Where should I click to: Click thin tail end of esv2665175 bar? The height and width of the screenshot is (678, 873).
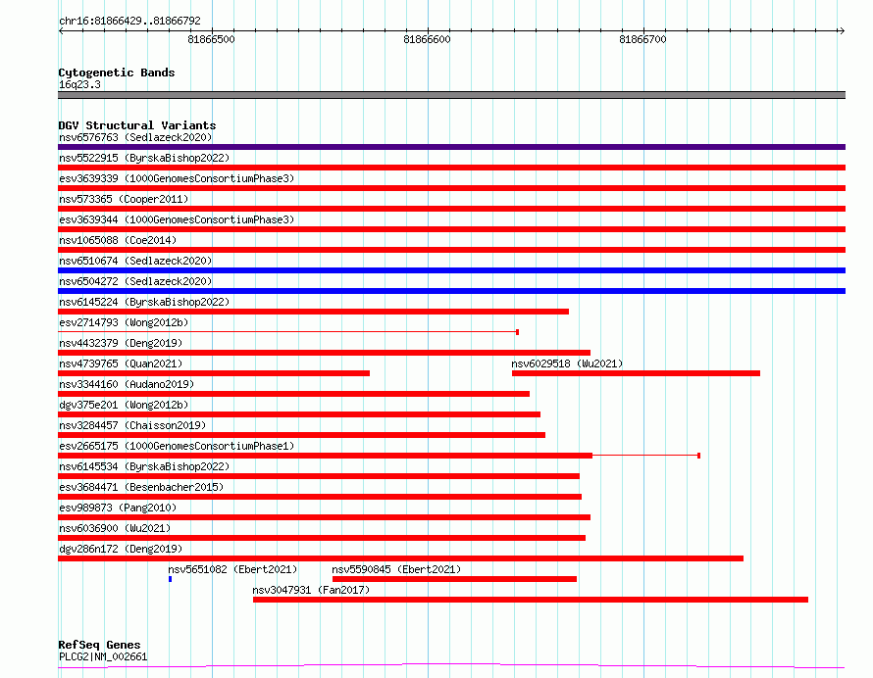coord(698,456)
